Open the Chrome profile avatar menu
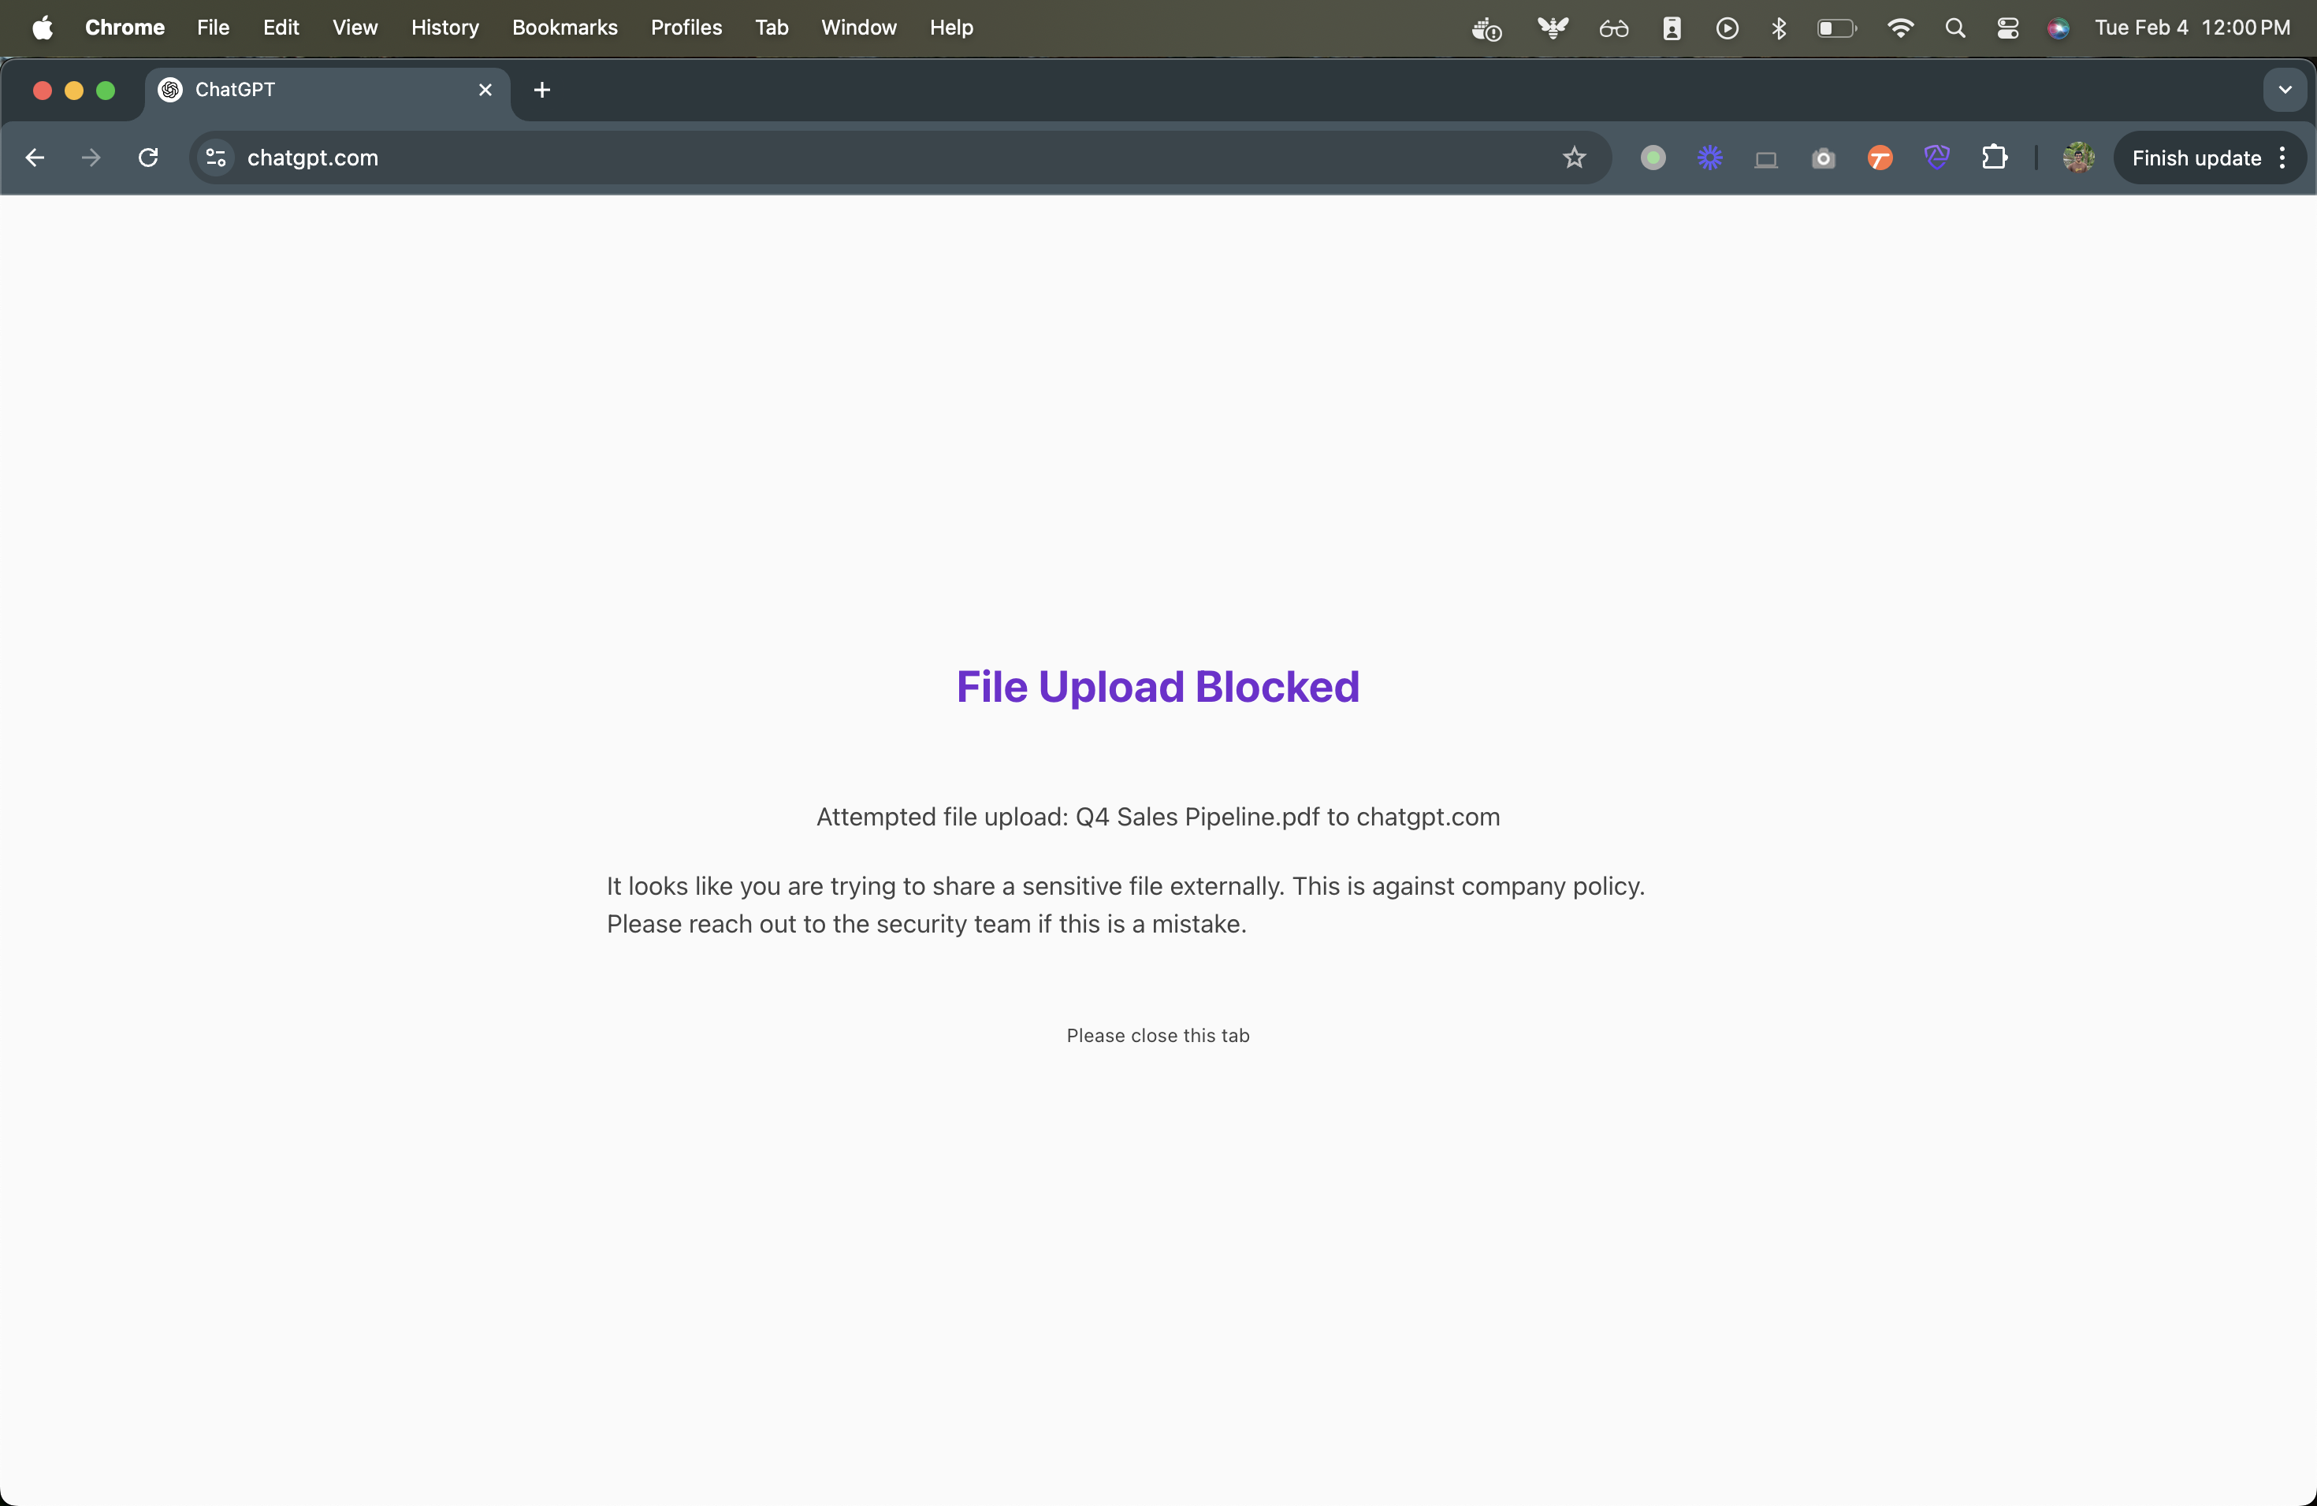This screenshot has height=1506, width=2317. click(2078, 158)
